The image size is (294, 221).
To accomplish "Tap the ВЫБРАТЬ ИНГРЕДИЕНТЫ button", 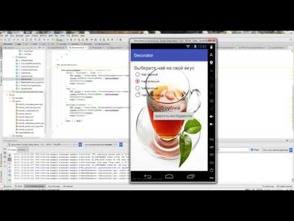I will [173, 116].
